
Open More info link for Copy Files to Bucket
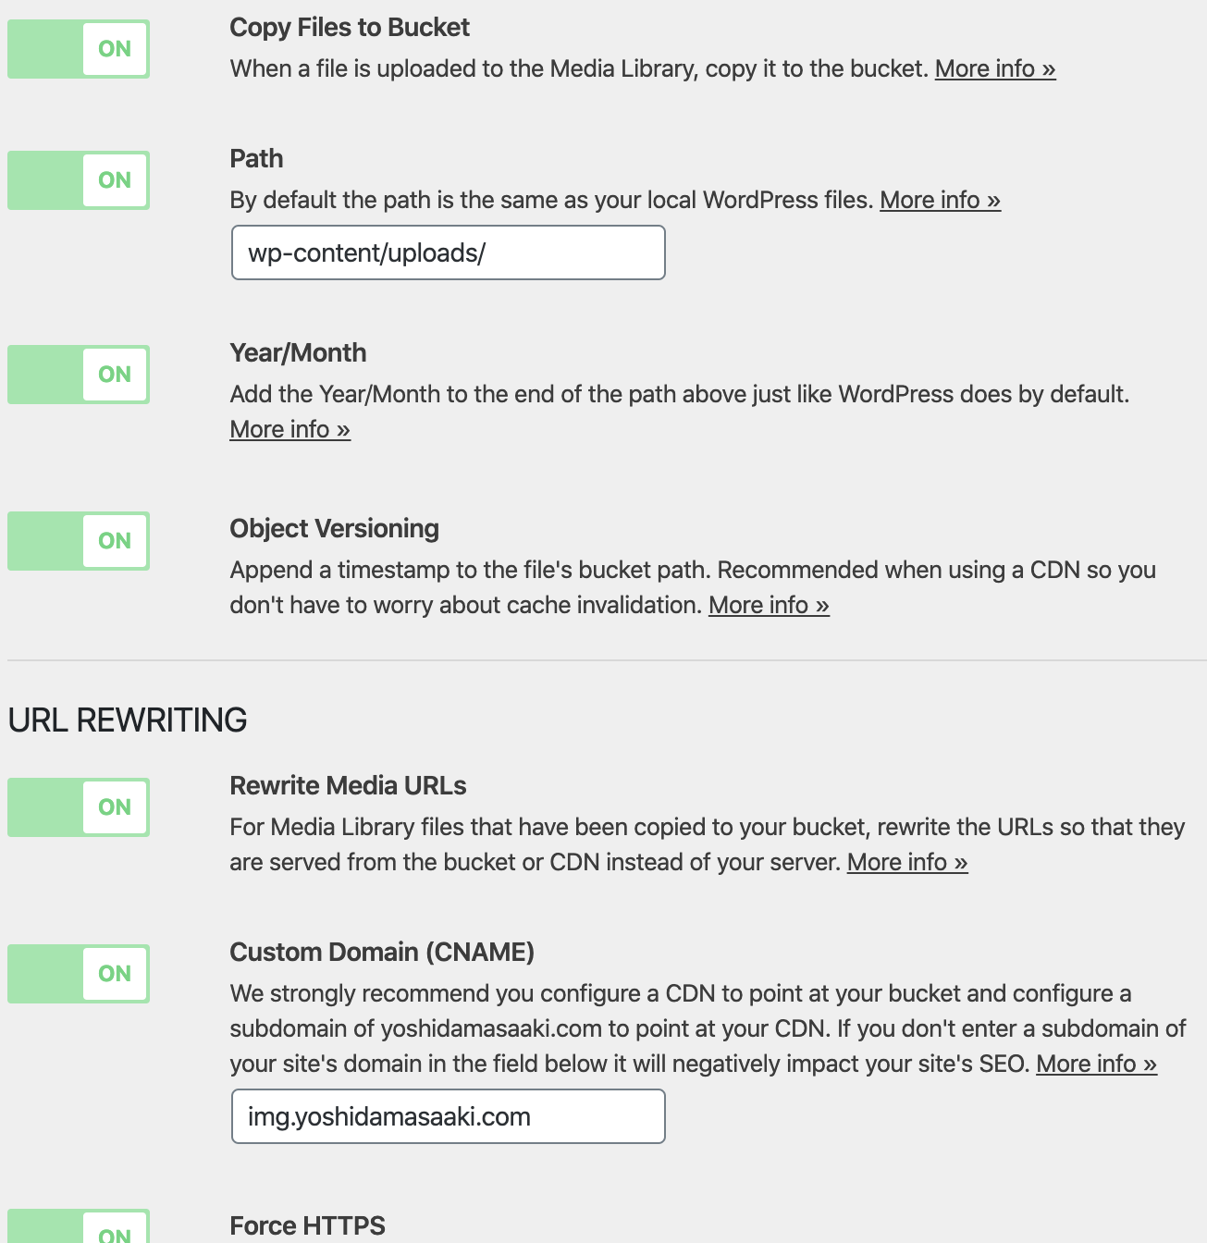[x=995, y=69]
